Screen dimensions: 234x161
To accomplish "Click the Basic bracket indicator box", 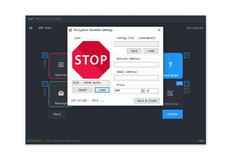I will (x=45, y=55).
